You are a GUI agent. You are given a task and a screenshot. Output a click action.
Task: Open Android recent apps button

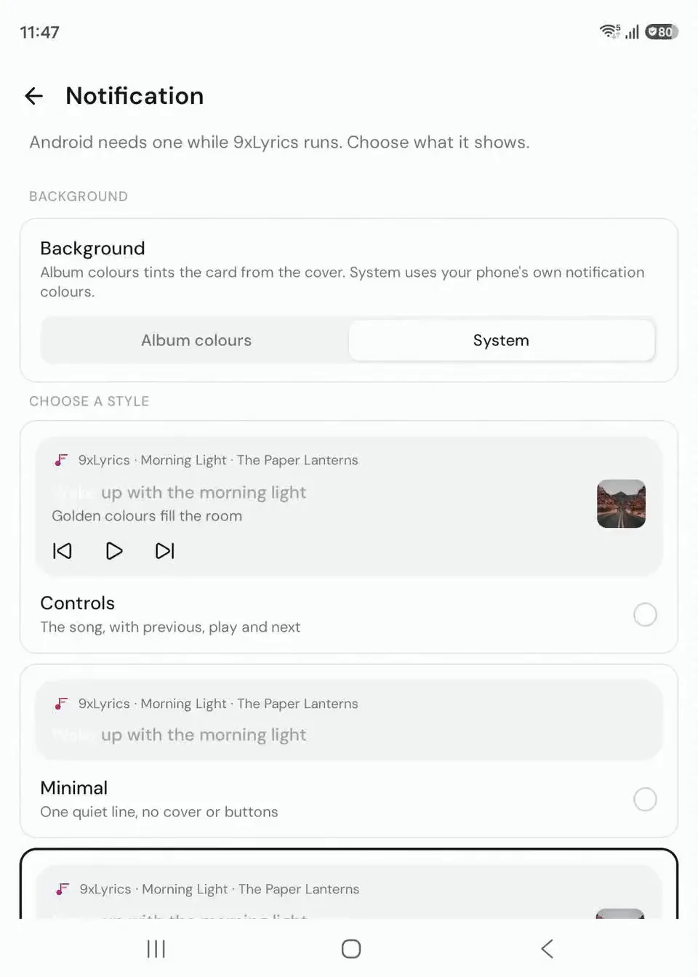pos(156,949)
